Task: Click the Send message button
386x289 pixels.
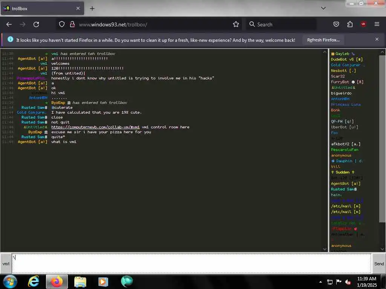Action: tap(379, 264)
